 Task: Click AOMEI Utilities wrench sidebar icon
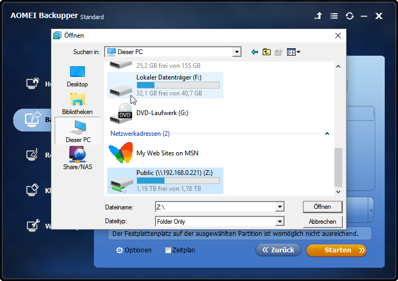pos(33,225)
